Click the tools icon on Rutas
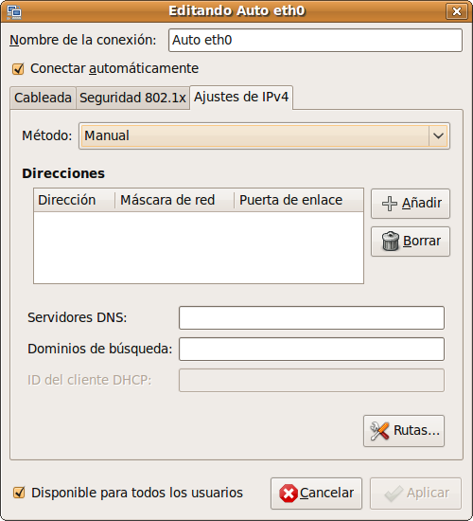The height and width of the screenshot is (521, 473). (x=379, y=431)
